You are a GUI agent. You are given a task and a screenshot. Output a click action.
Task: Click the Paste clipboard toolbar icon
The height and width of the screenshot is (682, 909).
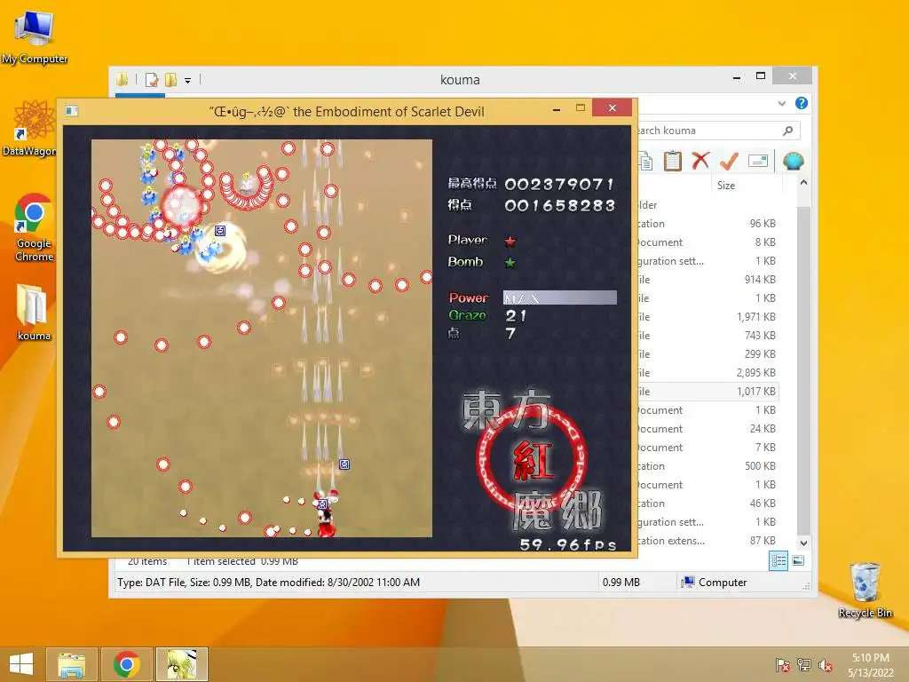[x=673, y=161]
